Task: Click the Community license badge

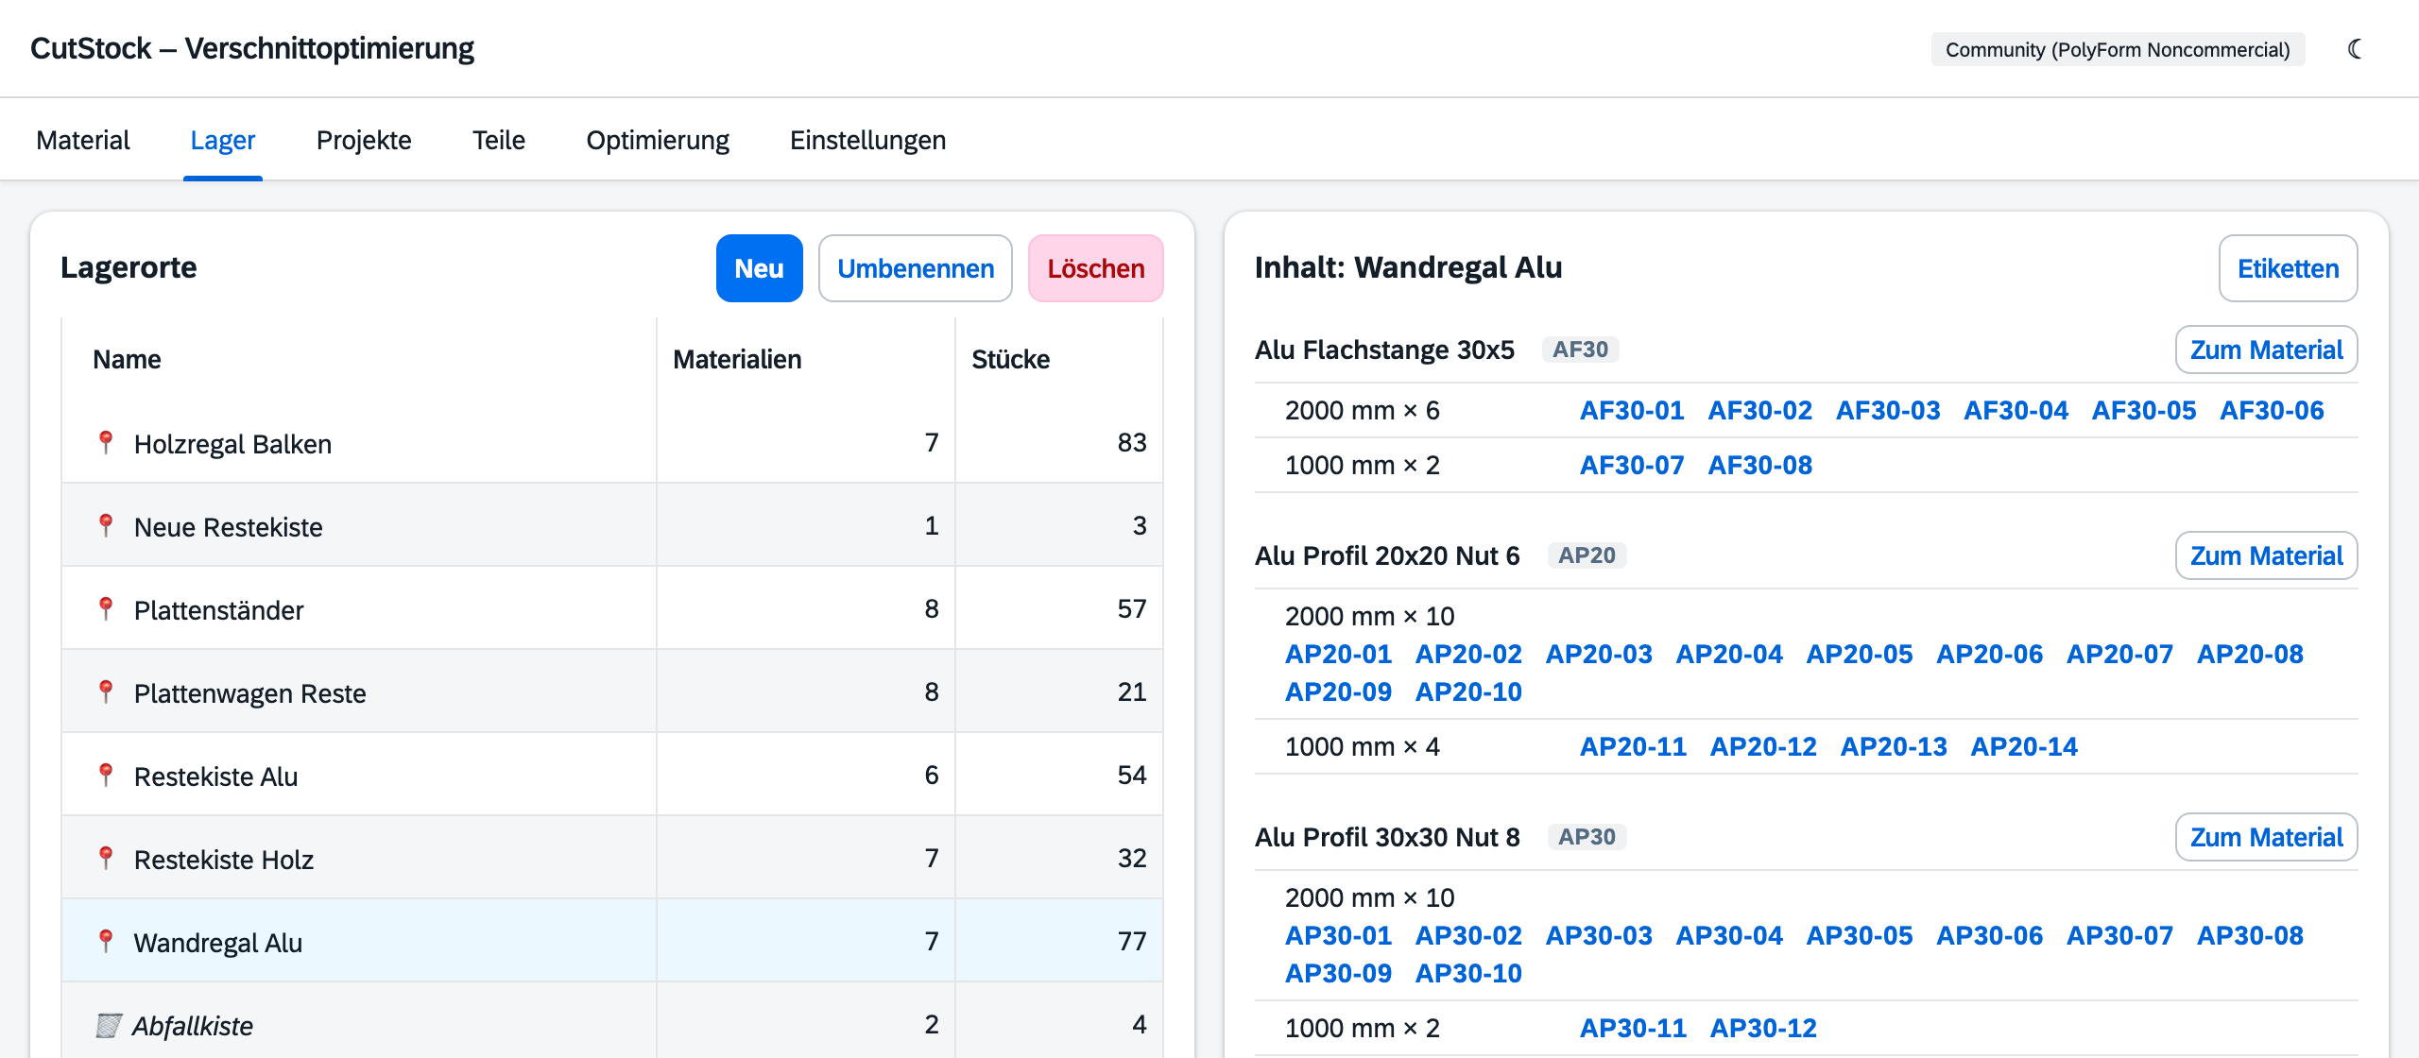Action: [x=2118, y=49]
